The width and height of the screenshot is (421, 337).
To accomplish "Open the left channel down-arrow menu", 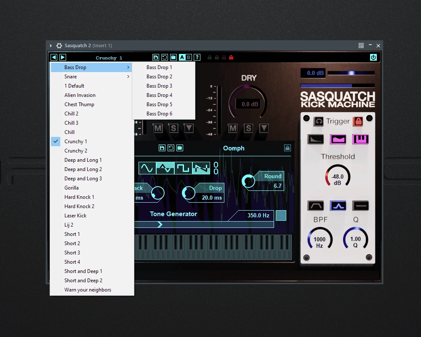I will [189, 128].
